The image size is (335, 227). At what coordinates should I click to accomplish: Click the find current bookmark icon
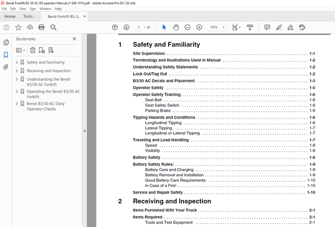pyautogui.click(x=51, y=50)
